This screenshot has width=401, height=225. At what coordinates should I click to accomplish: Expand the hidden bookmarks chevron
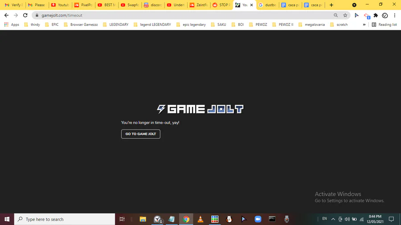pos(364,24)
